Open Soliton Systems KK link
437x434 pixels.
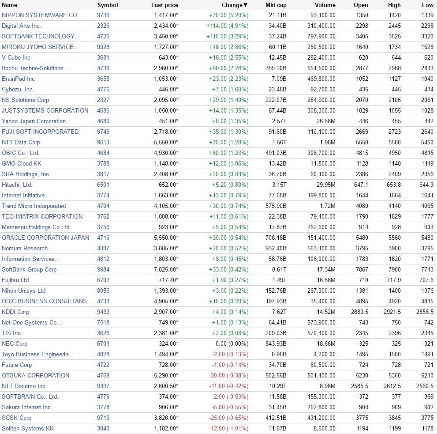pos(28,429)
